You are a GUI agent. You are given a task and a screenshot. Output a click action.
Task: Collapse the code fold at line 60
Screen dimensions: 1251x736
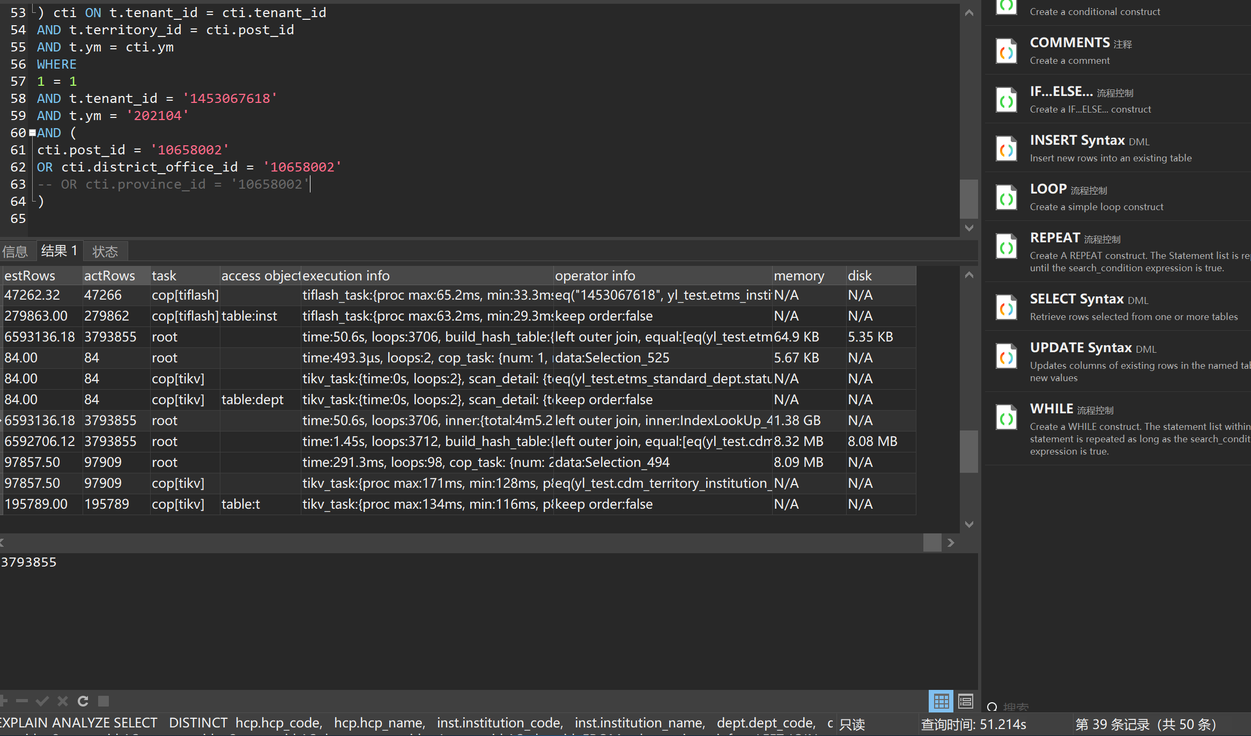[x=32, y=132]
